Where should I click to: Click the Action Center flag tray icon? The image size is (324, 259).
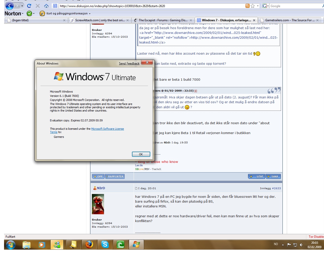coord(289,245)
